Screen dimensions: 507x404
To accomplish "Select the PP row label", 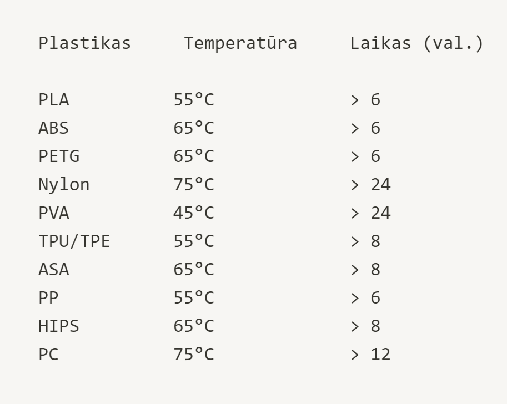I will 48,298.
